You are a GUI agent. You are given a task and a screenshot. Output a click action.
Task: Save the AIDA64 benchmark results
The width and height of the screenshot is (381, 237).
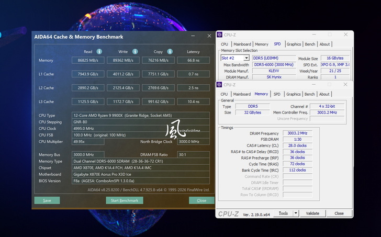[47, 200]
